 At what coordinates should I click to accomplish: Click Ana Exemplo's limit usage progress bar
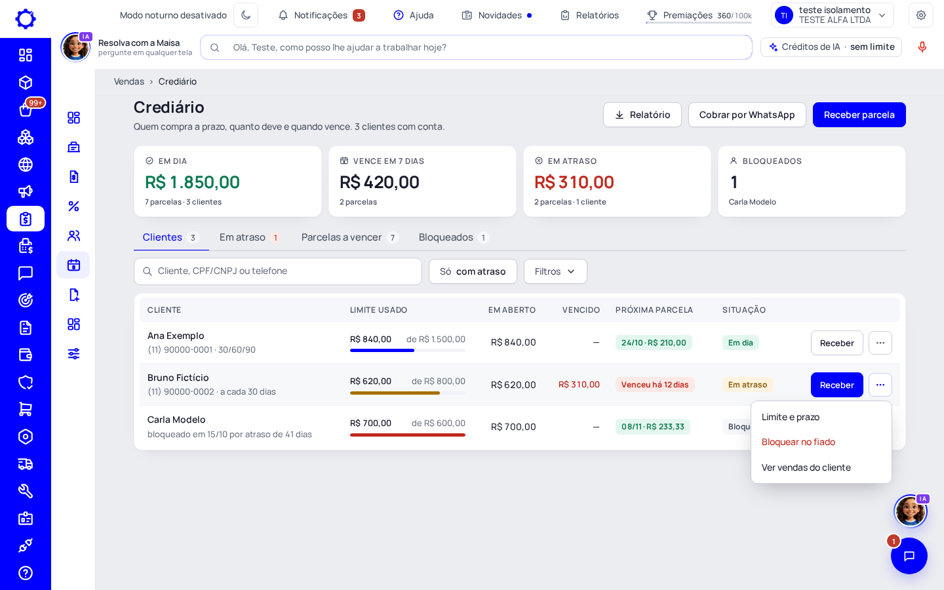(x=408, y=351)
